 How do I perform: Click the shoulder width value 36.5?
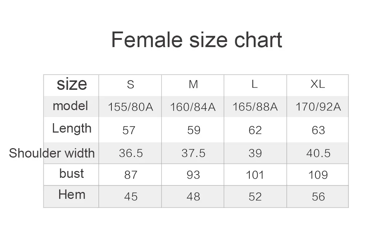[x=131, y=153]
